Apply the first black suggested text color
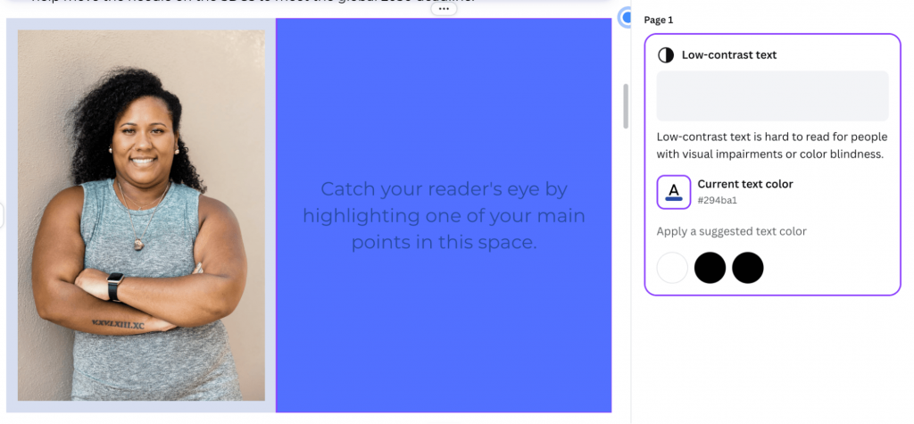Image resolution: width=914 pixels, height=424 pixels. click(710, 268)
